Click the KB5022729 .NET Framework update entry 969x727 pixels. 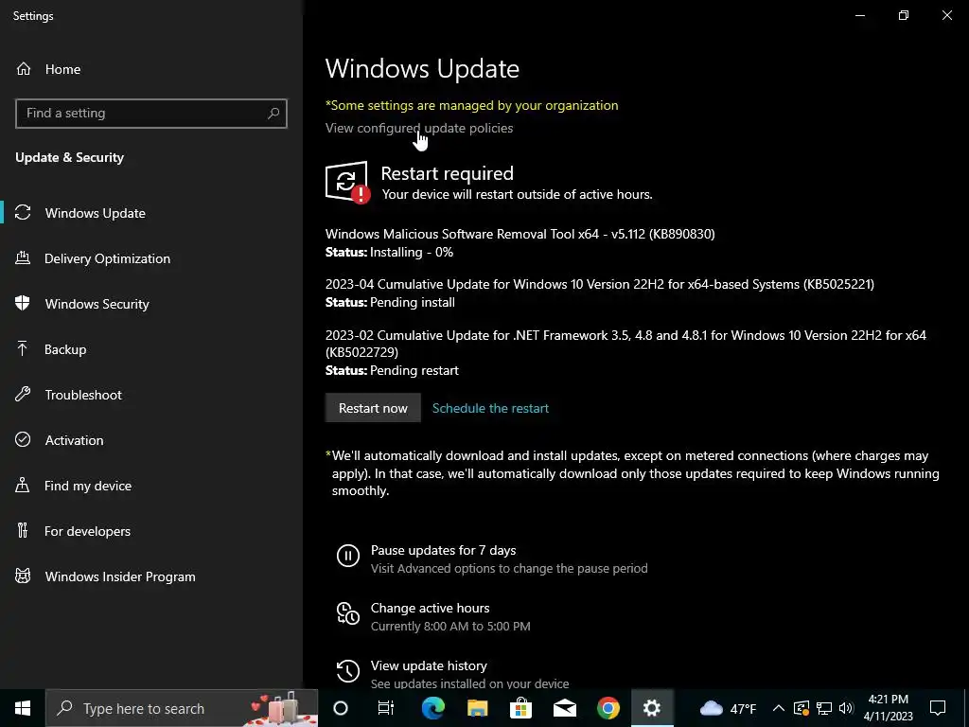coord(625,344)
